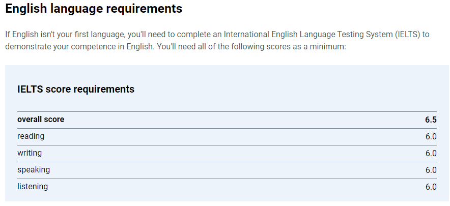Click the English language requirements heading
This screenshot has height=206, width=450.
click(x=94, y=9)
